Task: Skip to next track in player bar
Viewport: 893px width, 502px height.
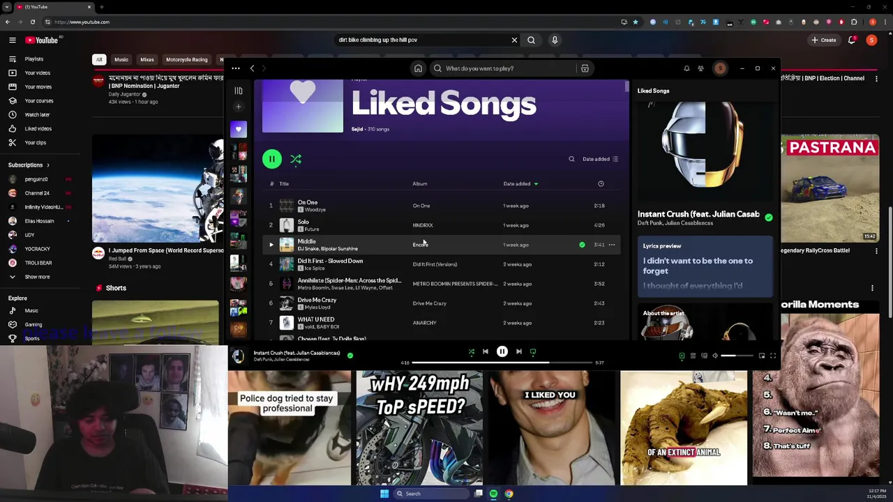Action: coord(518,352)
